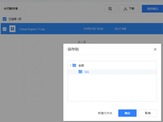This screenshot has width=163, height=122.
Task: Click the zip file icon of Cheat Engine
Action: (12, 29)
